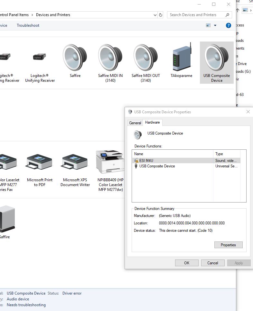This screenshot has height=311, width=253.
Task: Expand the Control Panel Items breadcrumb chevron
Action: [32, 15]
